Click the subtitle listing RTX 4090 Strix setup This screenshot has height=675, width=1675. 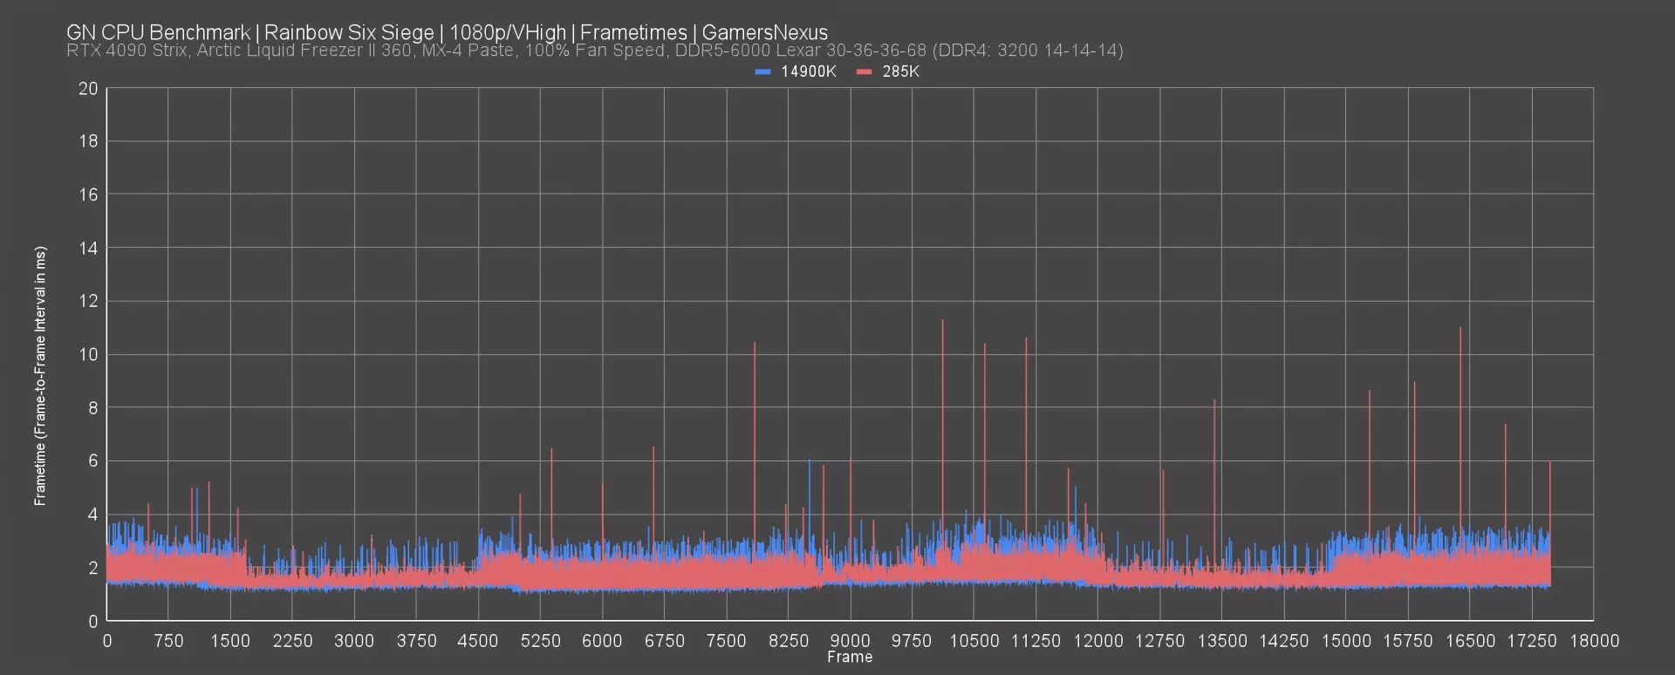coord(594,51)
